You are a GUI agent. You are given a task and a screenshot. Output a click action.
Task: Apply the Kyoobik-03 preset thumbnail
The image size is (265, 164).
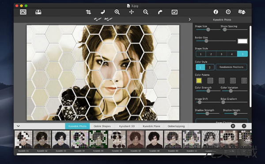61,139
